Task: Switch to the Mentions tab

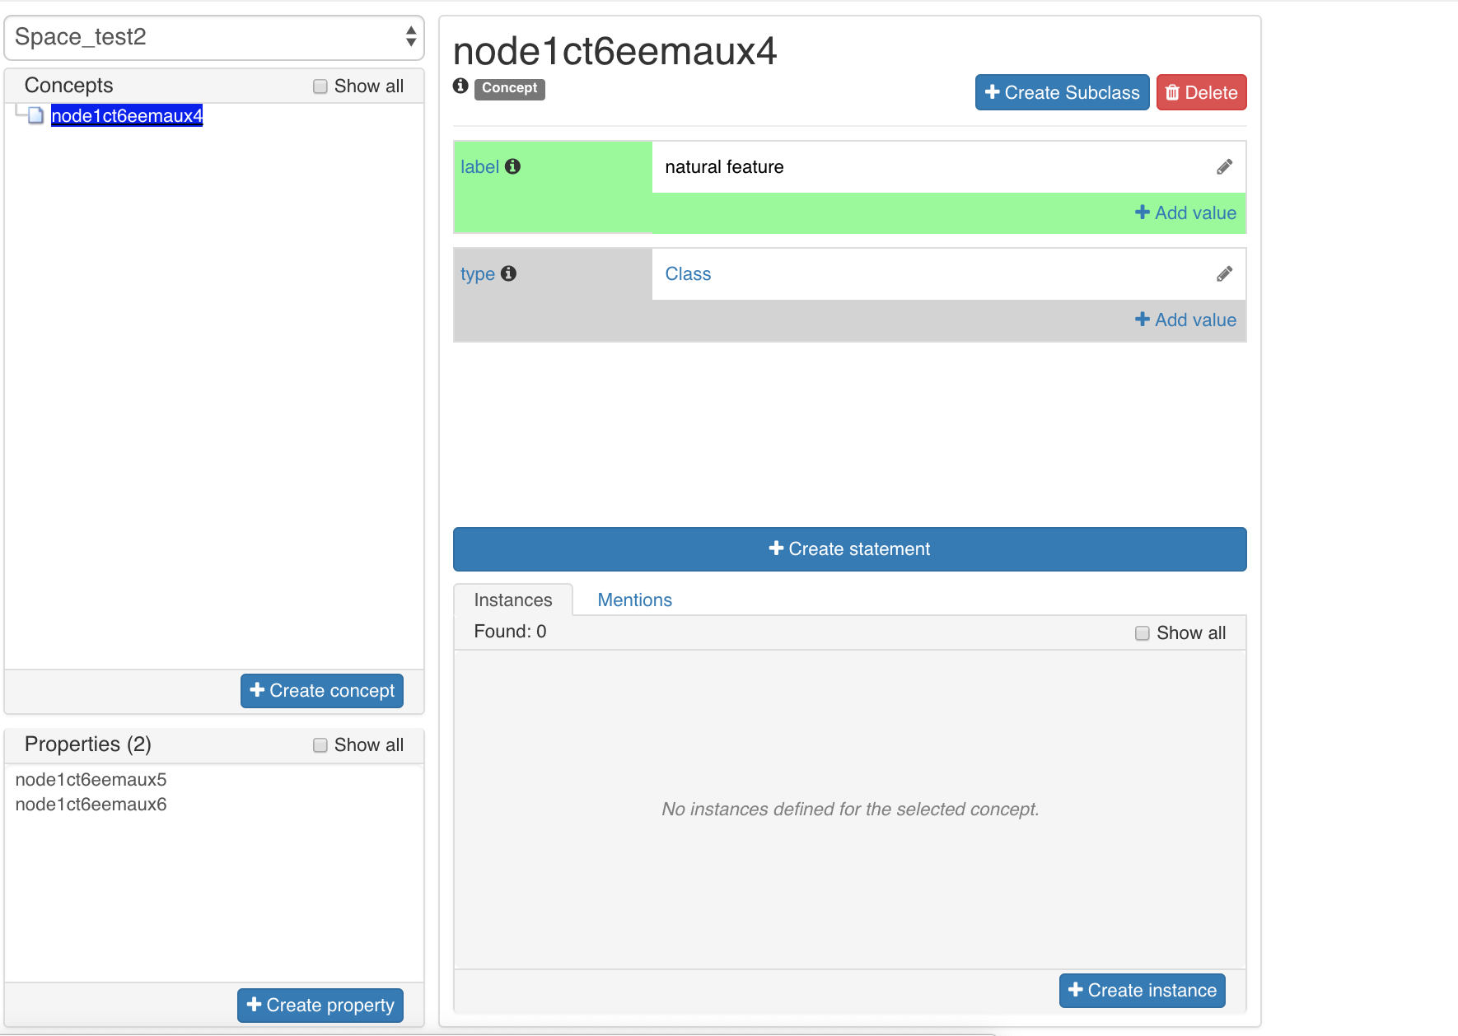Action: [x=634, y=600]
